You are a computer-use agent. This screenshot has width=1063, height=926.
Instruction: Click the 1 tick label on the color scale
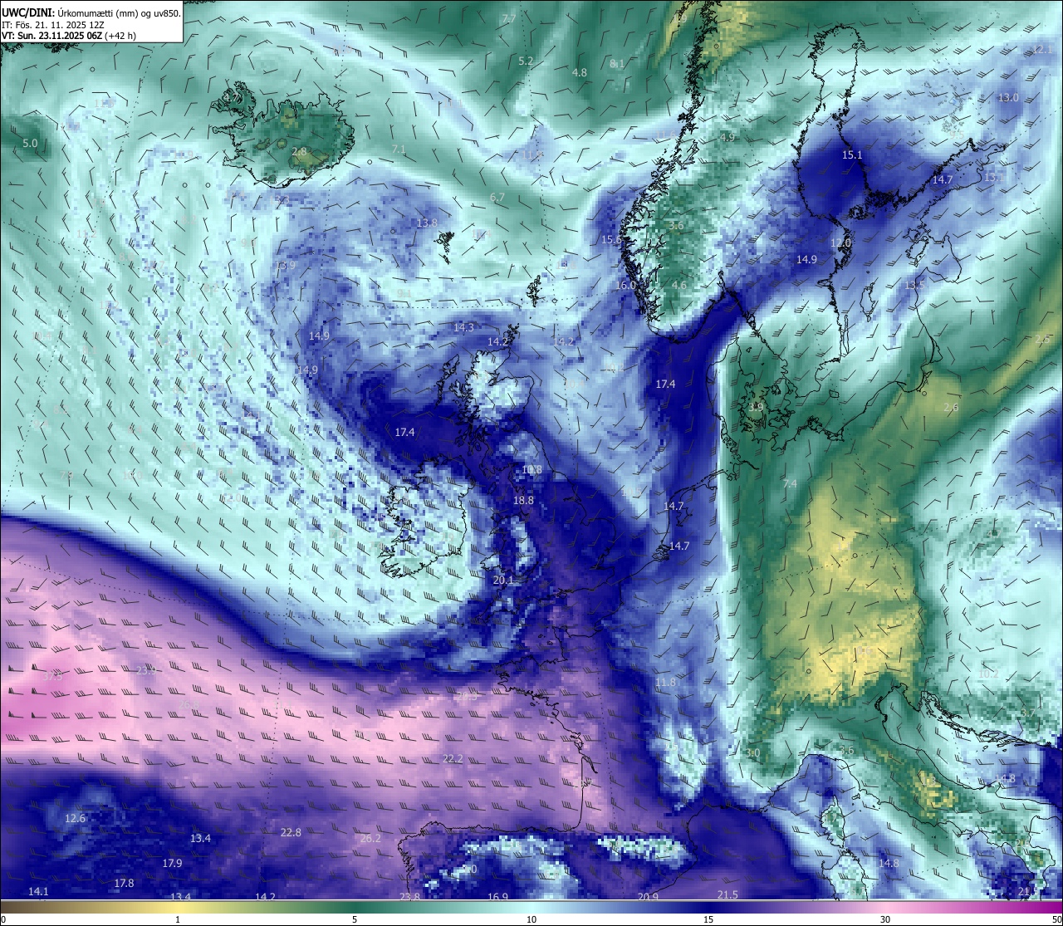click(x=178, y=919)
